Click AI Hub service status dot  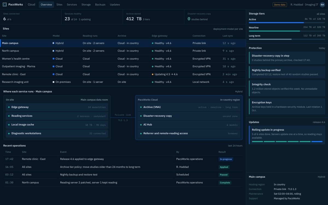pyautogui.click(x=141, y=125)
